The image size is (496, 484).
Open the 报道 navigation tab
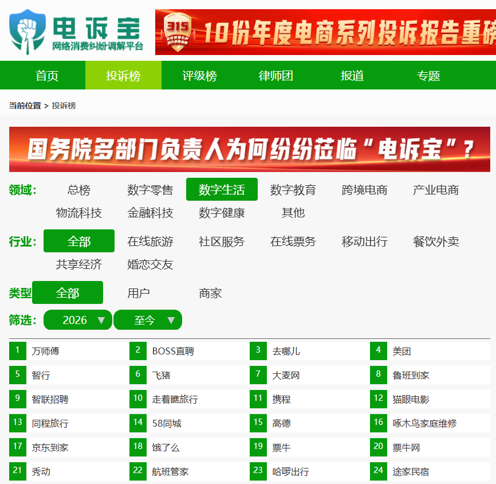[x=352, y=75]
